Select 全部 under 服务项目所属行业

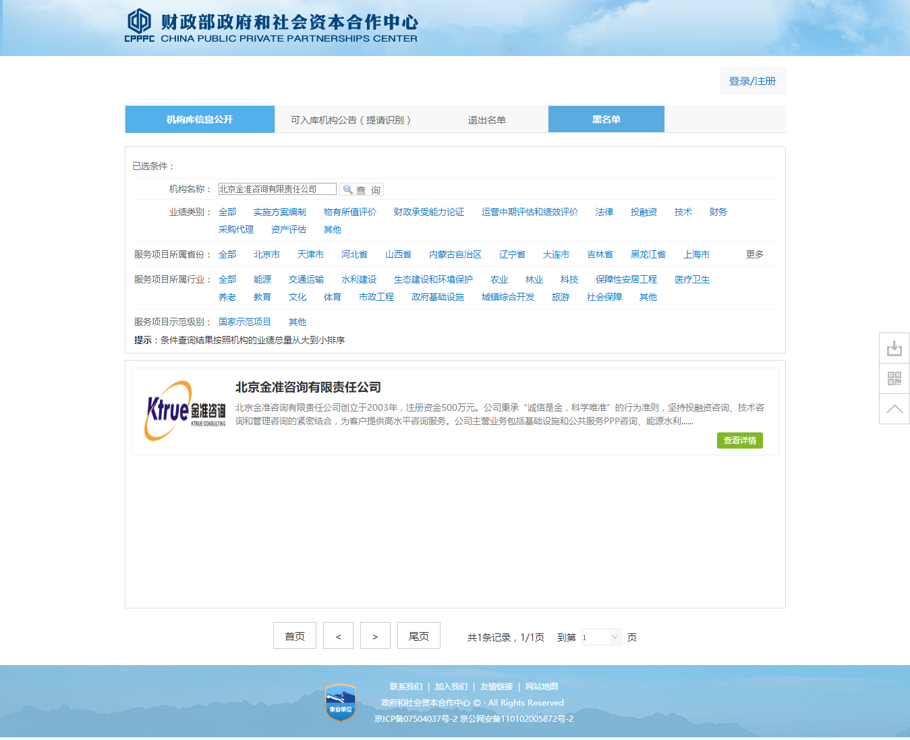tap(227, 279)
